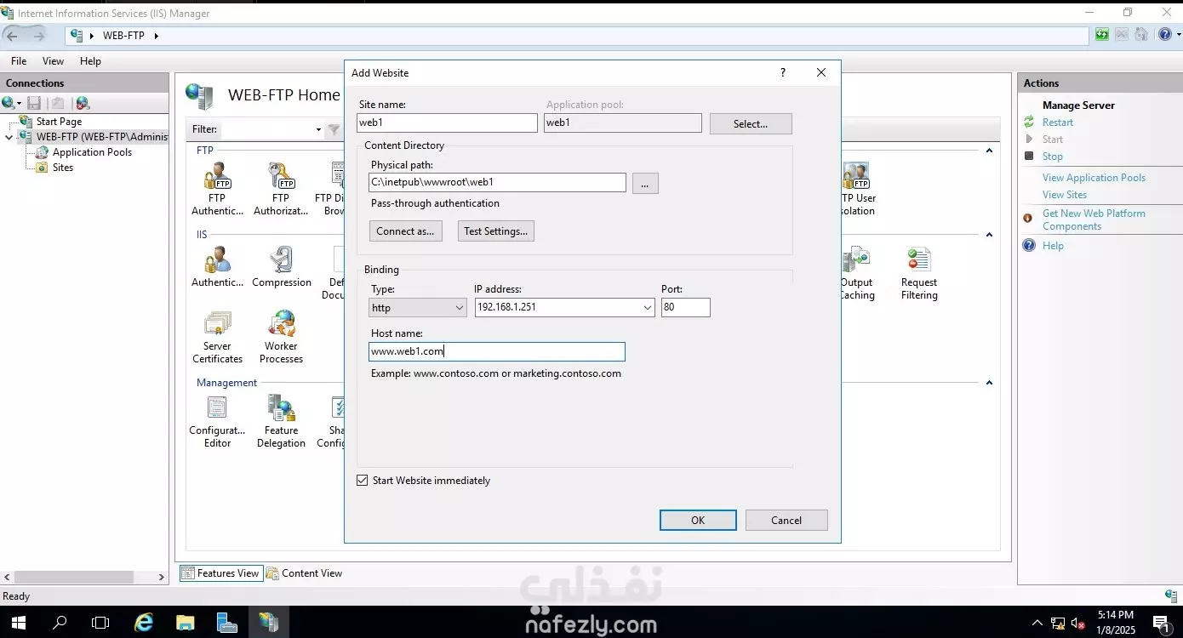Select Sites tree item
The width and height of the screenshot is (1183, 638).
(x=63, y=168)
